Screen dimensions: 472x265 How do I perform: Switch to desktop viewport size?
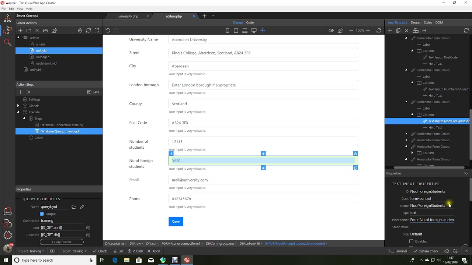(254, 31)
